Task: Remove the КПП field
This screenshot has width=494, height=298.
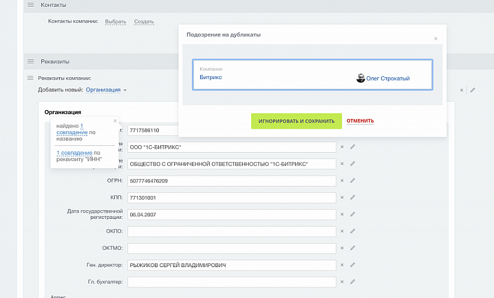Action: tap(342, 197)
